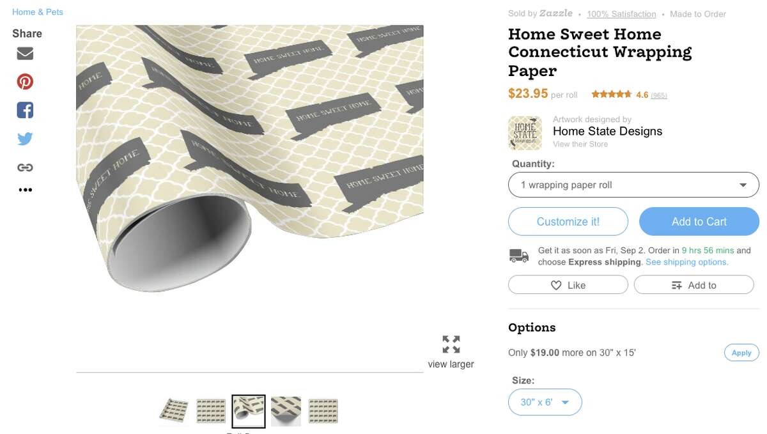
Task: Open Home & Pets breadcrumb
Action: coord(38,12)
